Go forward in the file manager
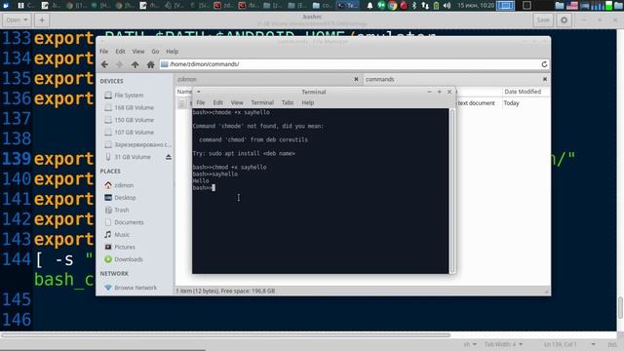Screen dimensions: 624x351 pos(119,64)
